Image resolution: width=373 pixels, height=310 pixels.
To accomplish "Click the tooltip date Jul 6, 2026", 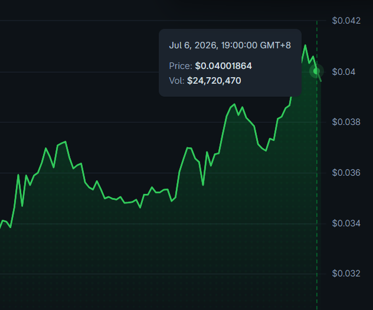I will pyautogui.click(x=230, y=45).
